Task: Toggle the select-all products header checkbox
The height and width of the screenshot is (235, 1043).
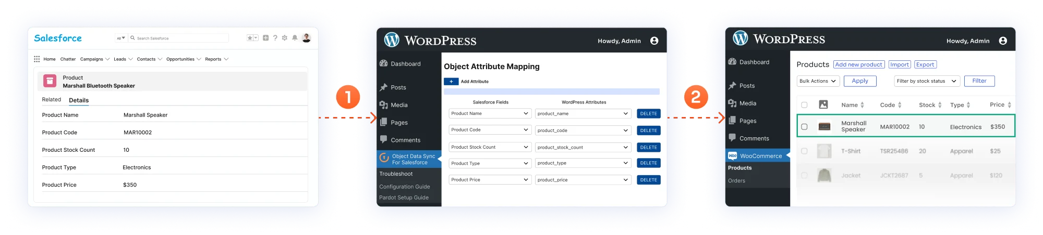Action: 804,105
